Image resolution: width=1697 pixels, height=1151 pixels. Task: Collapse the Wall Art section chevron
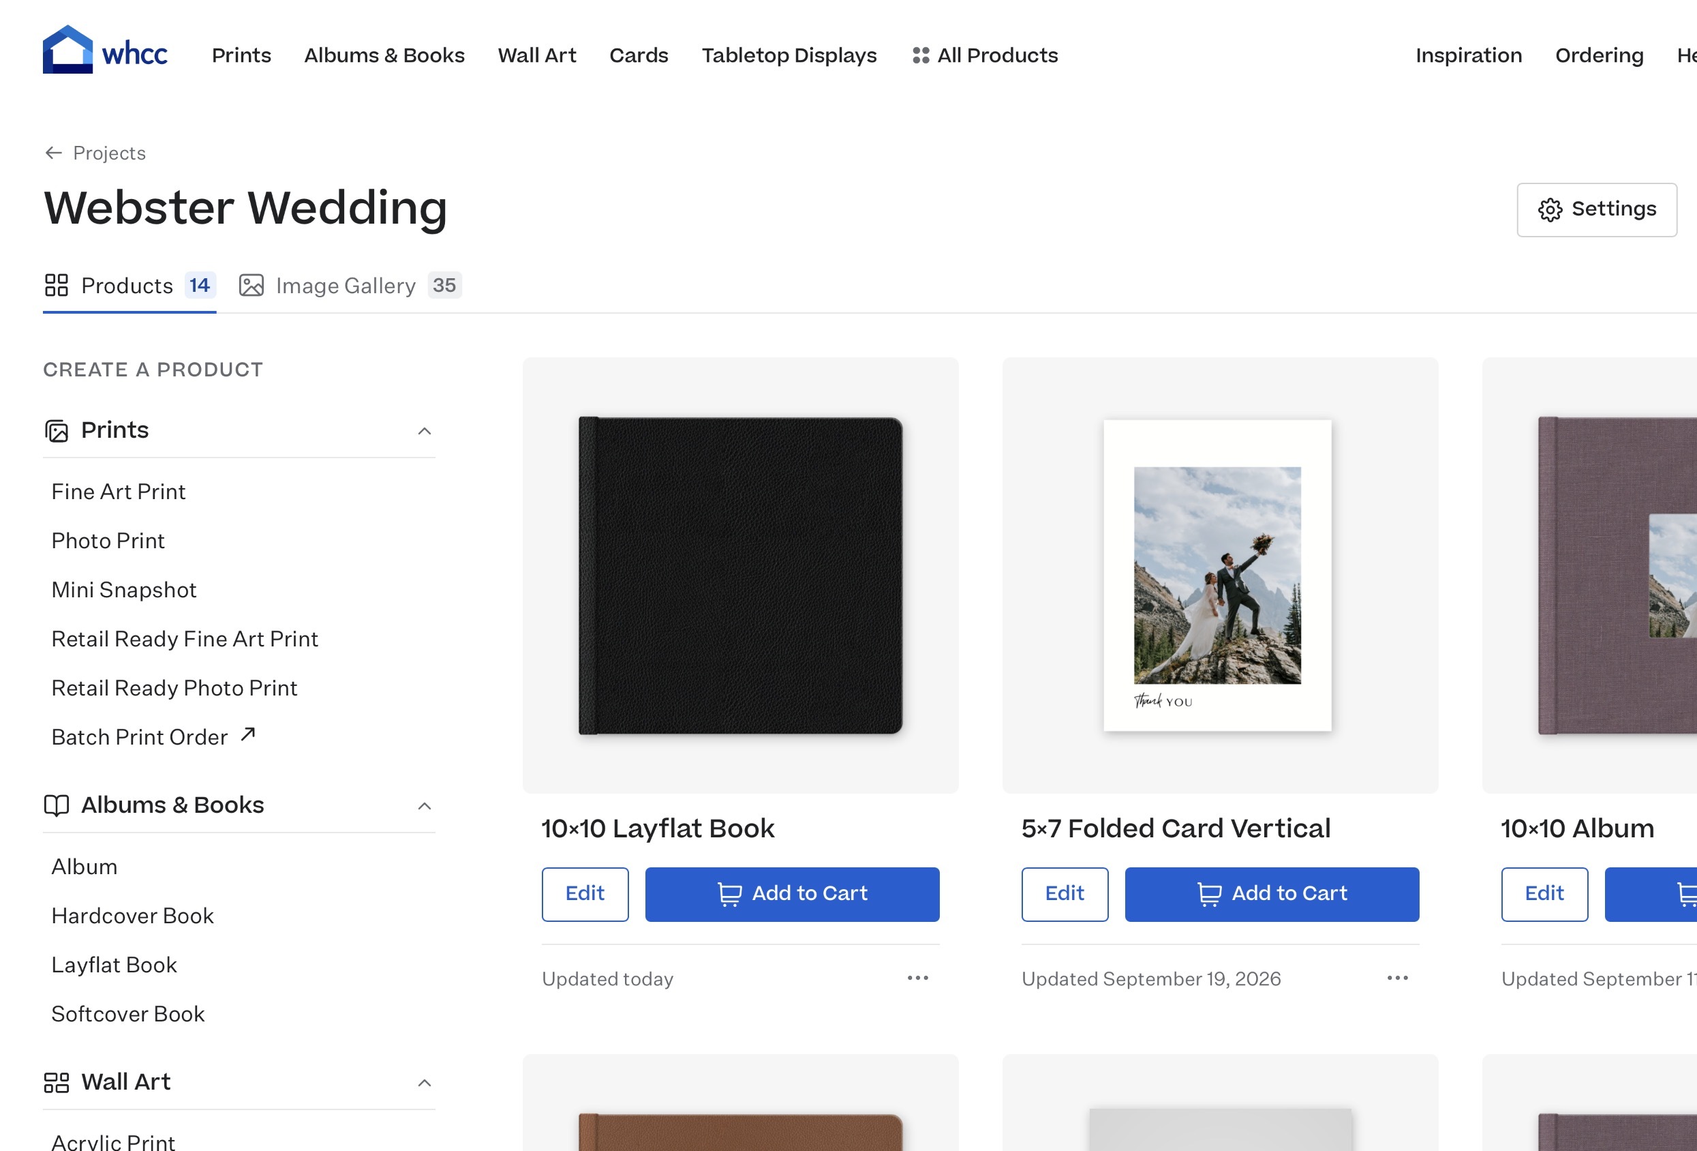(x=424, y=1083)
